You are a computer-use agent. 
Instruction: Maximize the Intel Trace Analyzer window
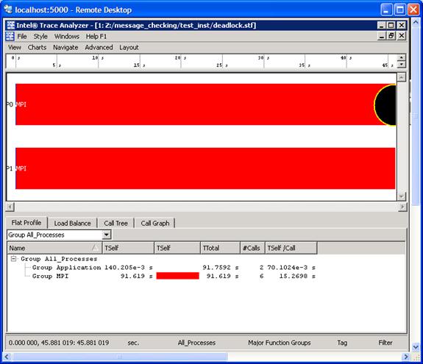coord(391,25)
